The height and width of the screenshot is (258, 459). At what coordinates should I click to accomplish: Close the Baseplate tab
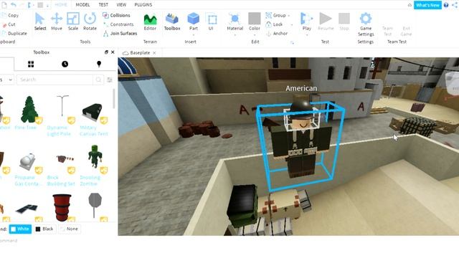tap(154, 53)
